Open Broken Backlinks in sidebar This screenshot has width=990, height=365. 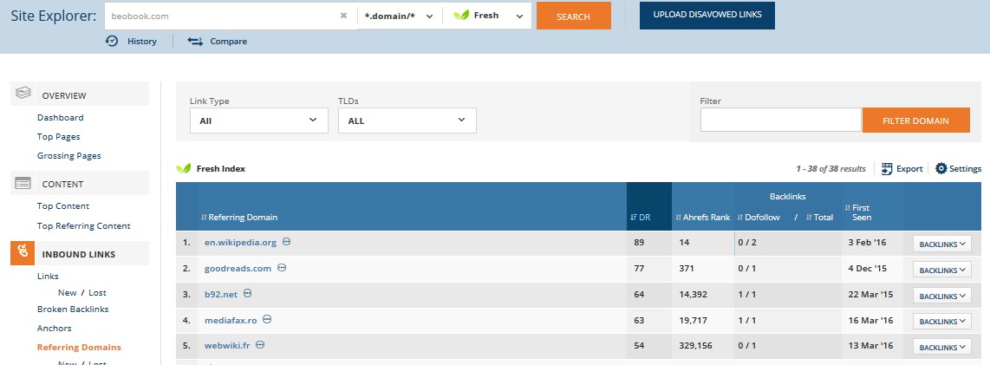73,309
